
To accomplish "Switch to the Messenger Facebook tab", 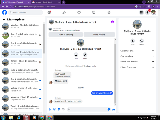I will pos(16,2).
